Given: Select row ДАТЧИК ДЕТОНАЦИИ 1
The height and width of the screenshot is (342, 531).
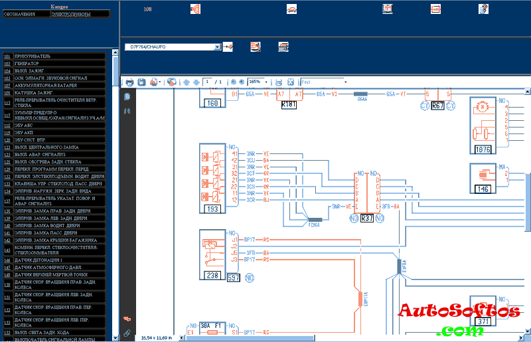Looking at the screenshot, I should pos(54,260).
